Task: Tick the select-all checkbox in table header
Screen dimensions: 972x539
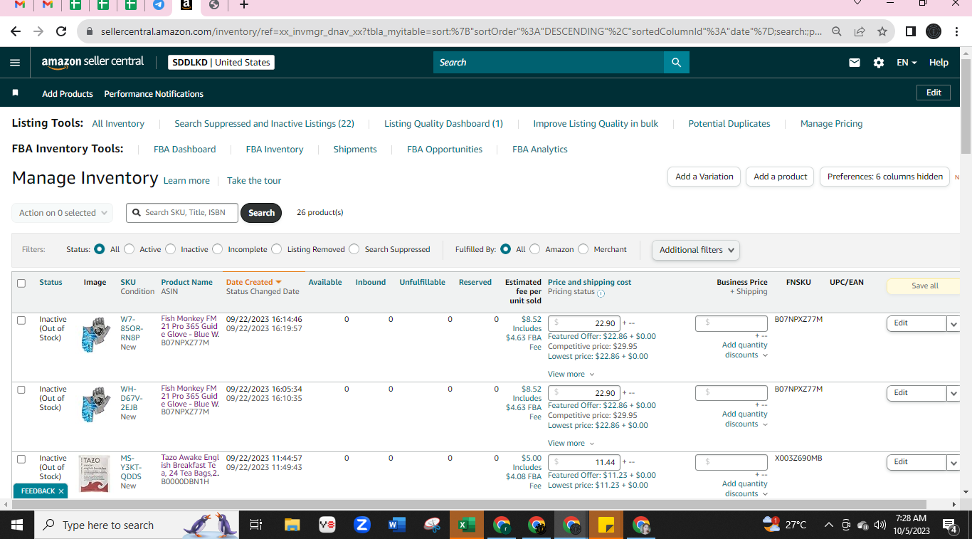Action: [21, 283]
